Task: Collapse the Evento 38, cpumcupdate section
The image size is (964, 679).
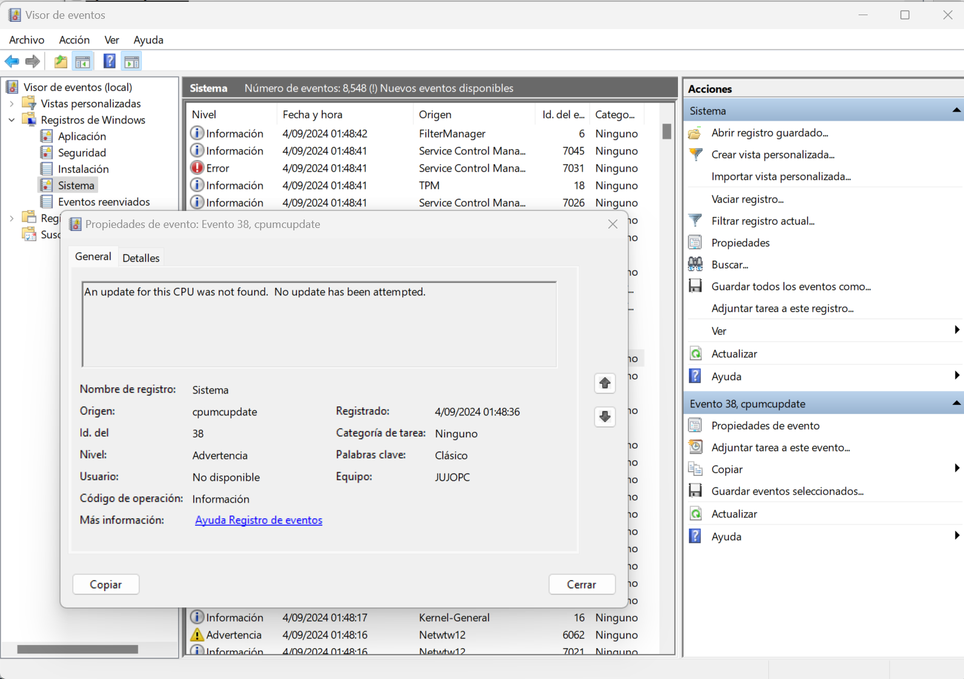Action: 956,403
